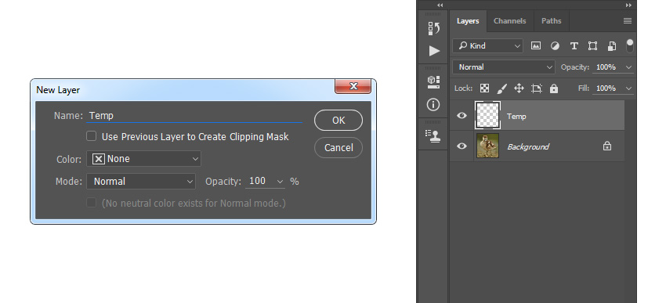Filter layers by adjustment layers icon

point(555,46)
